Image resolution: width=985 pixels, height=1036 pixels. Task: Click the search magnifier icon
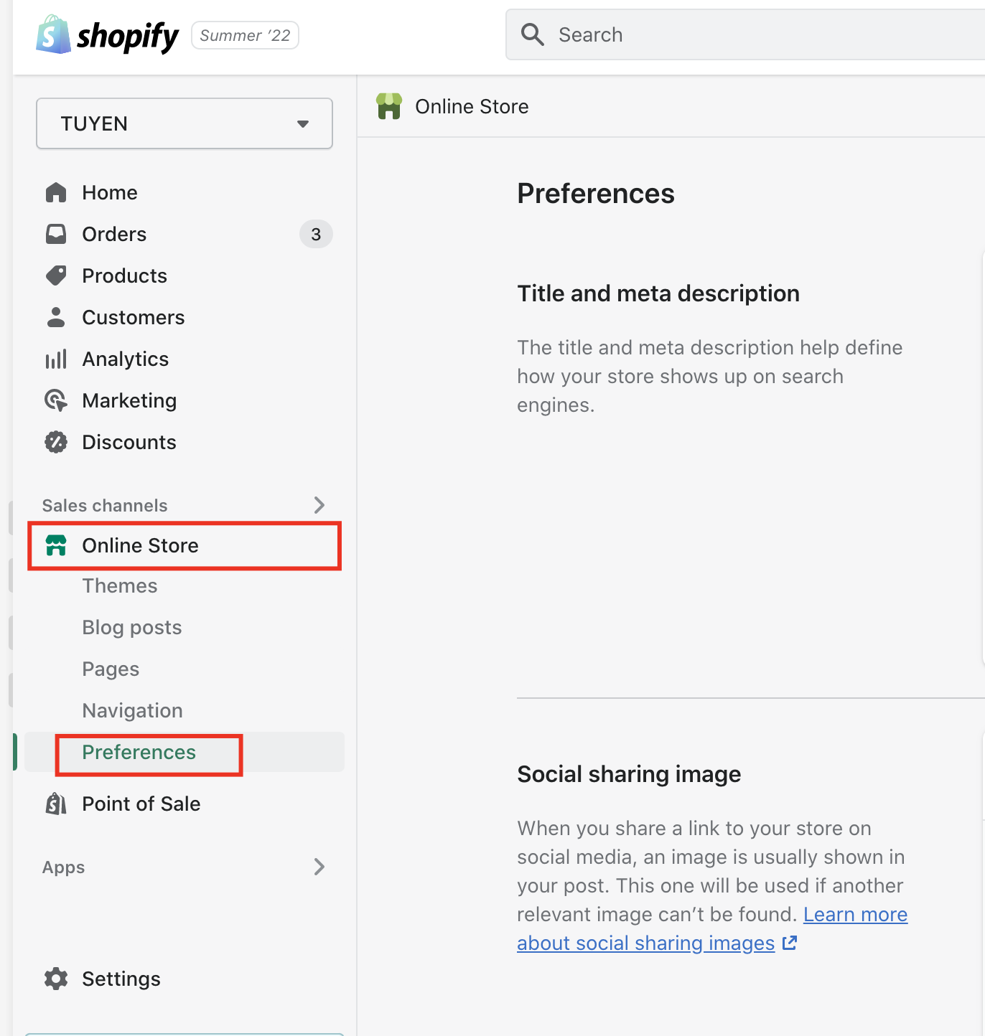click(532, 34)
